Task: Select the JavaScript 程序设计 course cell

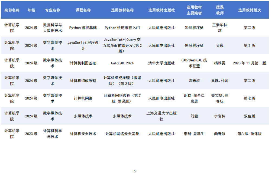Action: [x=83, y=45]
